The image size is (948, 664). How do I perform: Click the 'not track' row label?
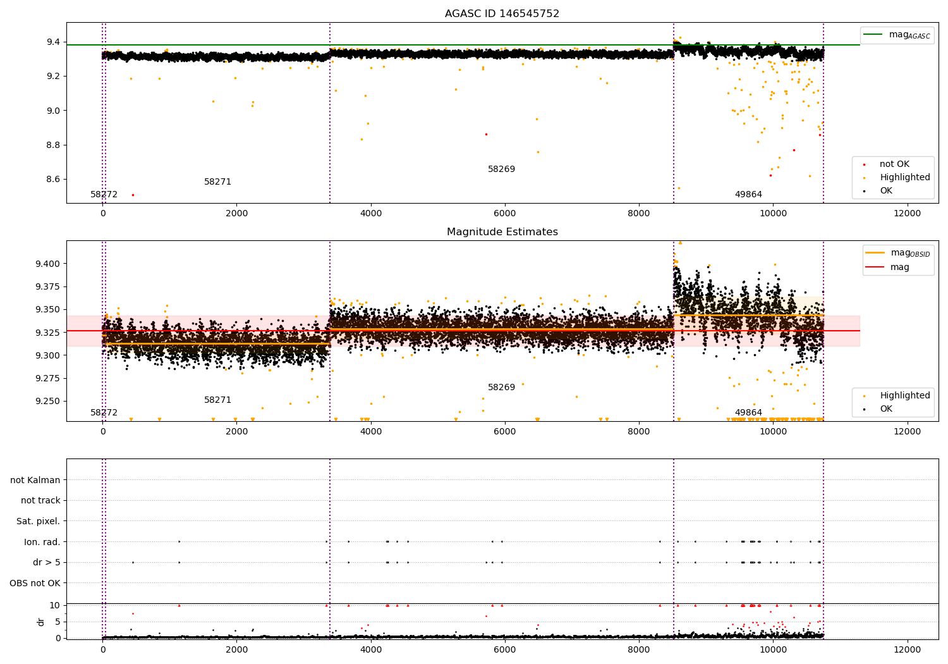tap(40, 501)
